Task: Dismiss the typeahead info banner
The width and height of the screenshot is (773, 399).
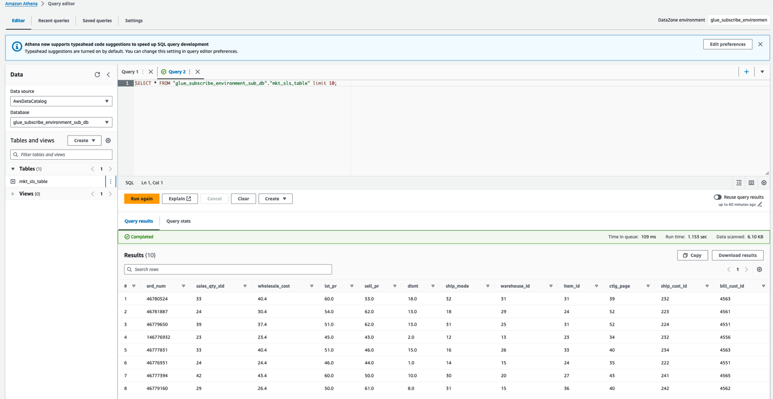Action: (760, 44)
